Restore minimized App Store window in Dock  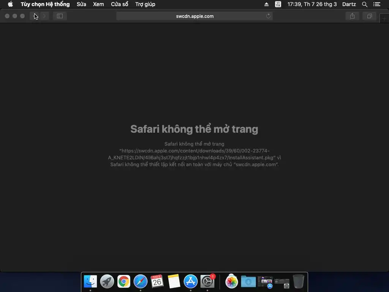tap(265, 282)
